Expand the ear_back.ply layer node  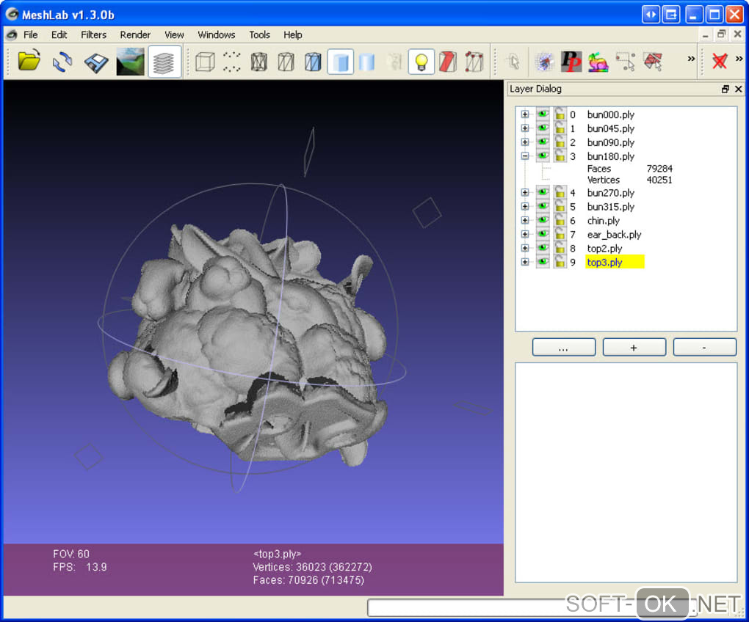[524, 235]
